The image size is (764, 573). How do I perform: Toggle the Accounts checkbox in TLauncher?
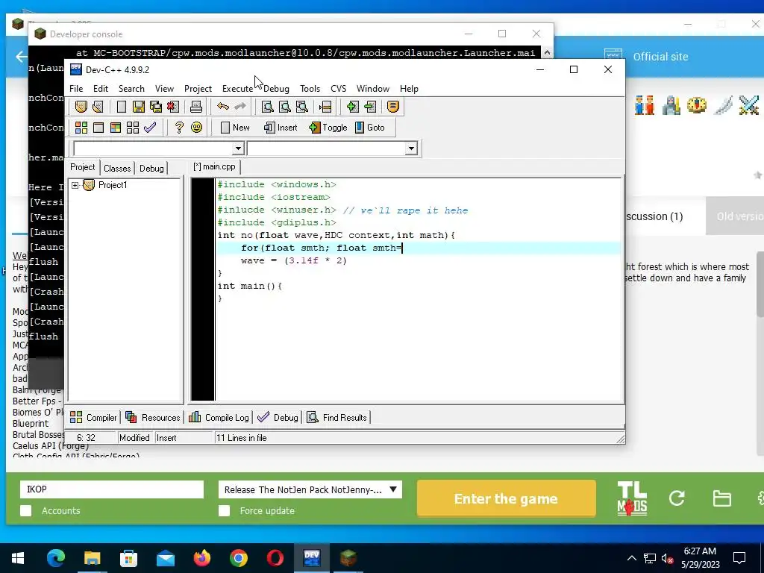[26, 510]
